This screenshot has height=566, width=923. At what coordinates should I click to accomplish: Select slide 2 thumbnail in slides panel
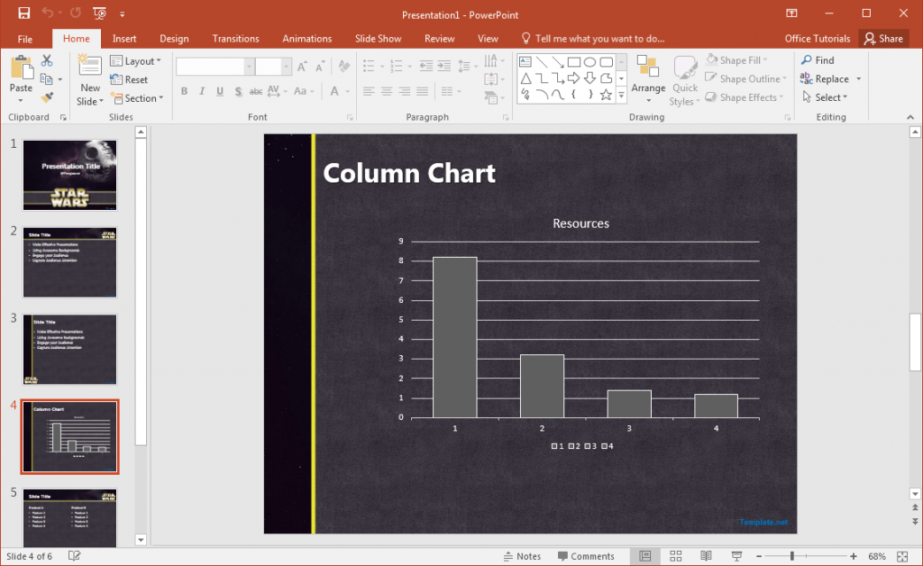69,262
